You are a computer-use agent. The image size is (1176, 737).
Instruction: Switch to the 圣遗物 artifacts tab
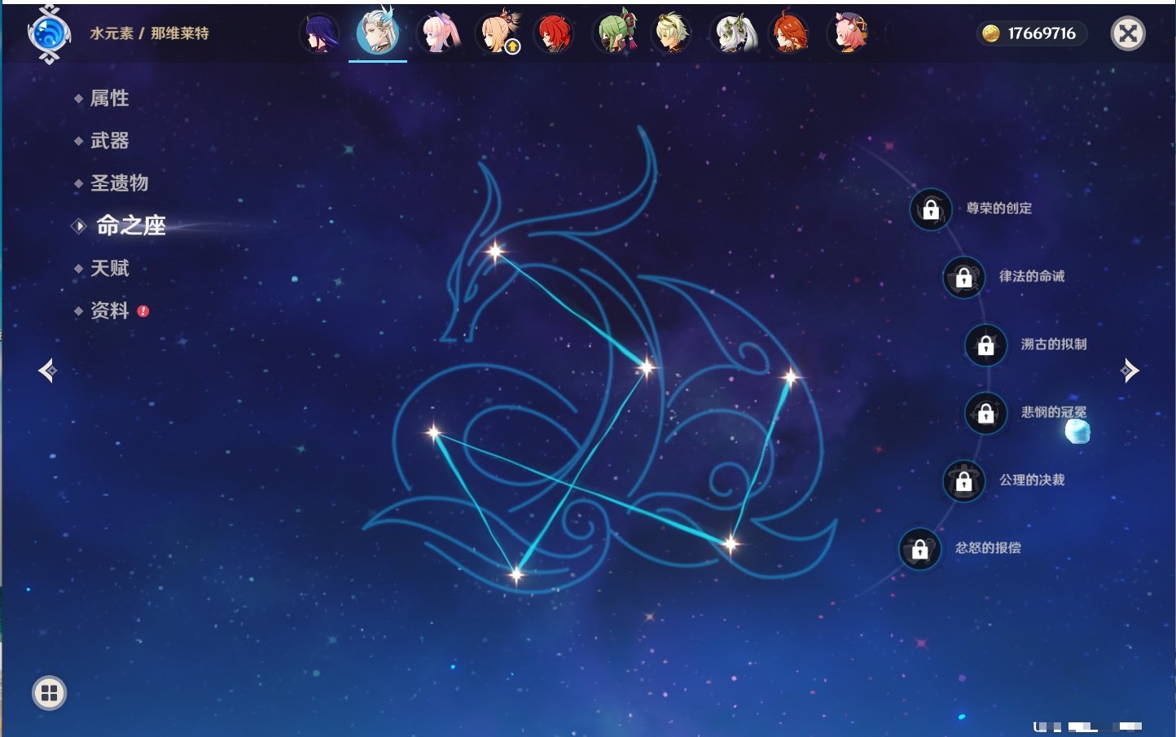click(119, 183)
